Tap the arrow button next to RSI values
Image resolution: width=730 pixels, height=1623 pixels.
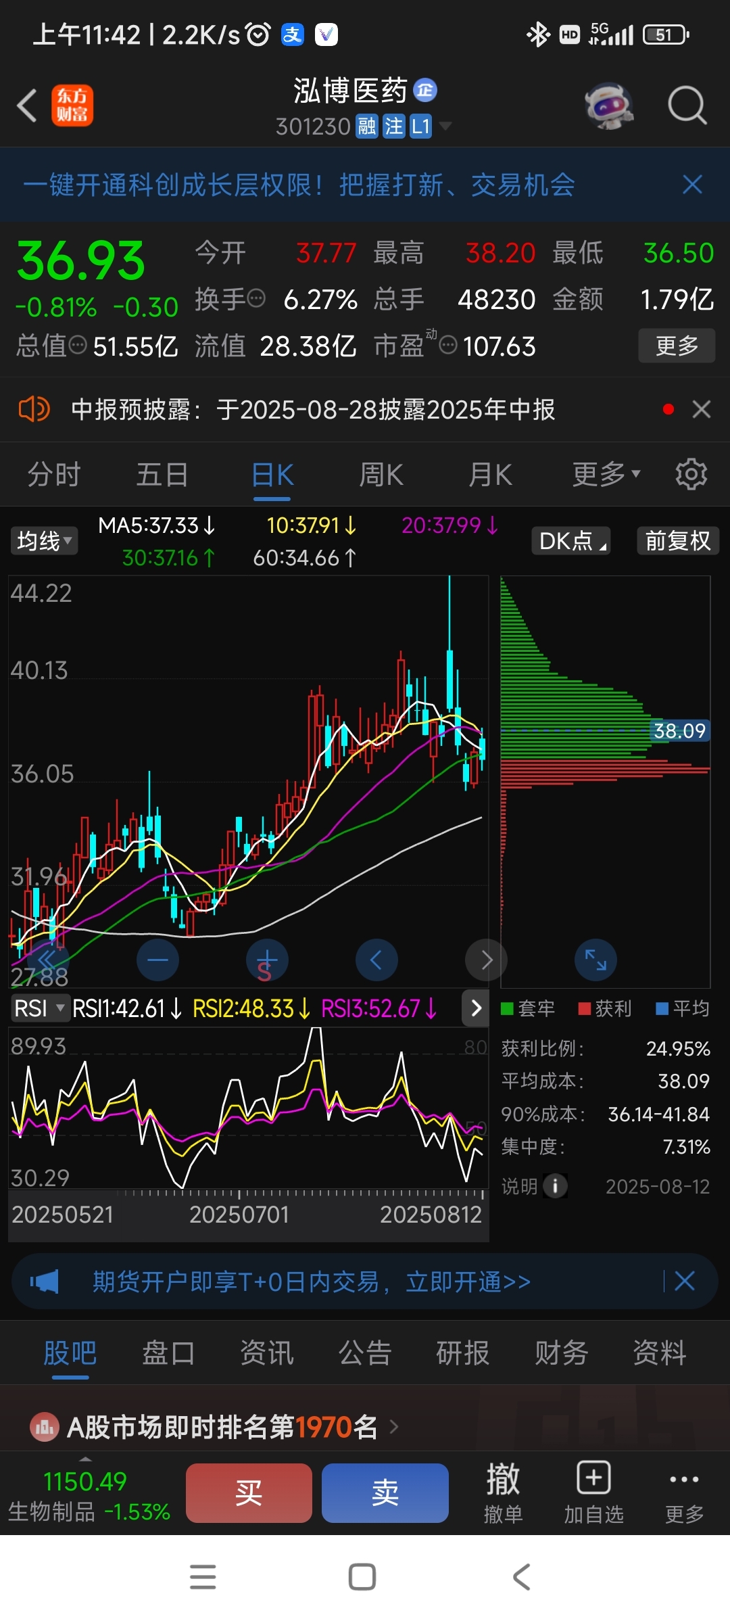[476, 1008]
